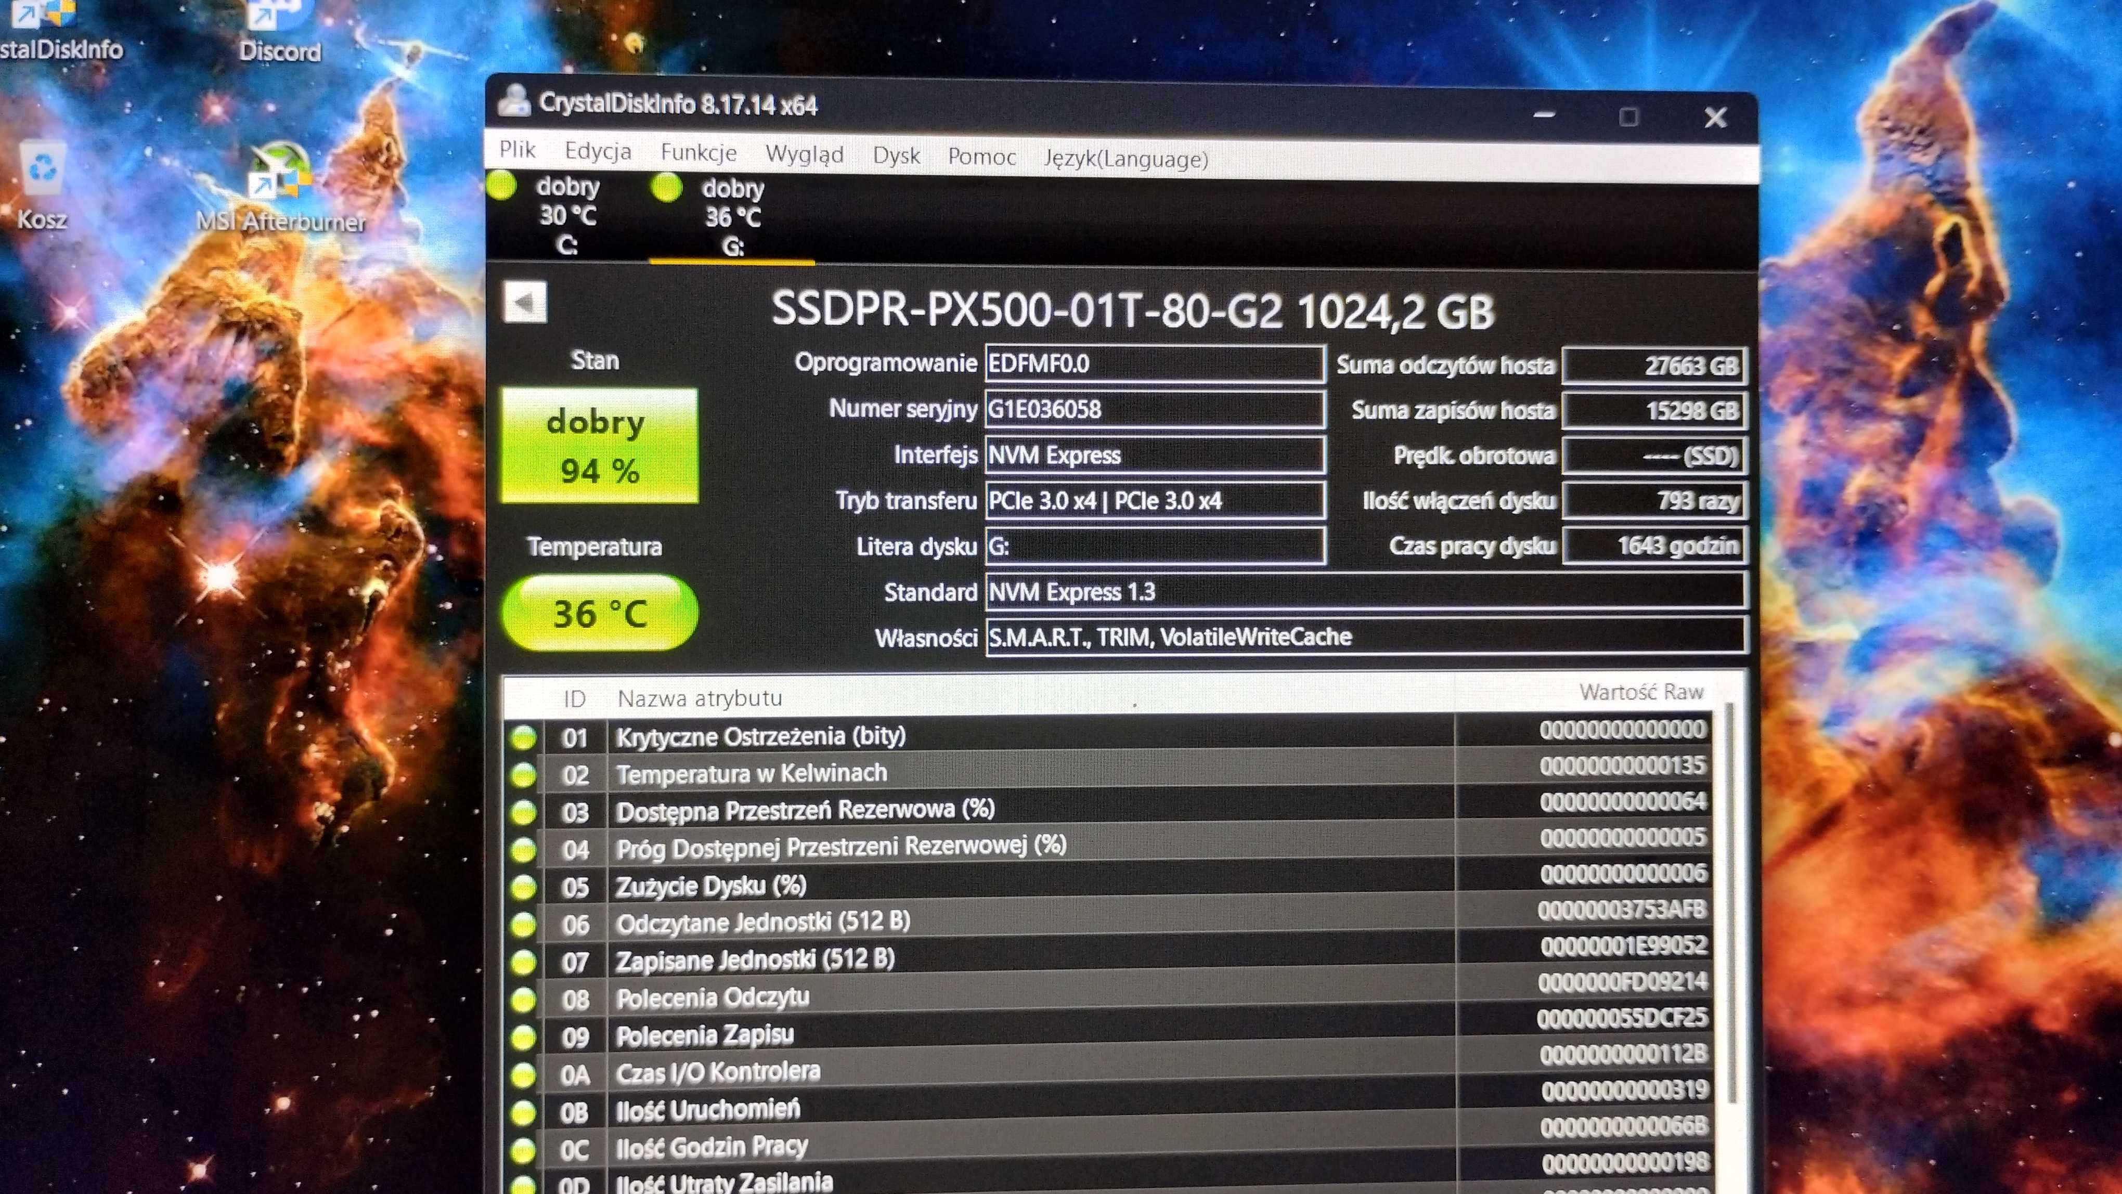The width and height of the screenshot is (2122, 1194).
Task: Click the status dot of attribute 0A
Action: coord(524,1074)
